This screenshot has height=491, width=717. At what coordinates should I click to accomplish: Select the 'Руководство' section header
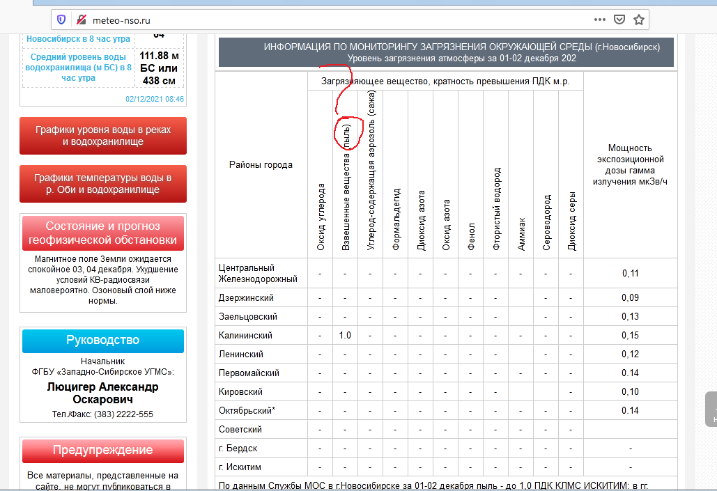[x=102, y=341]
